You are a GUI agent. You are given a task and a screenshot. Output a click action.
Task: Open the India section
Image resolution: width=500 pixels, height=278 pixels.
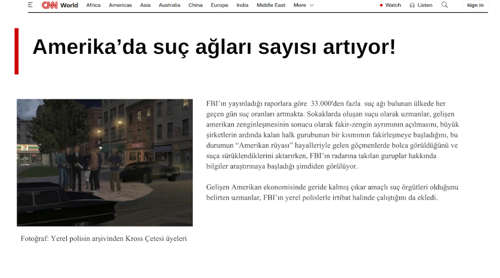242,5
